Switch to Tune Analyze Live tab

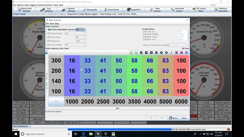(115, 14)
